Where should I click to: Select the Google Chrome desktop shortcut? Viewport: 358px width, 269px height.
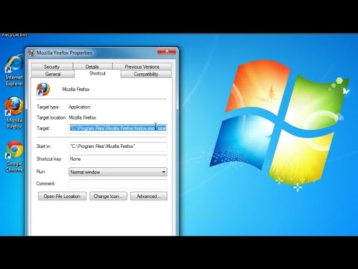coord(14,156)
